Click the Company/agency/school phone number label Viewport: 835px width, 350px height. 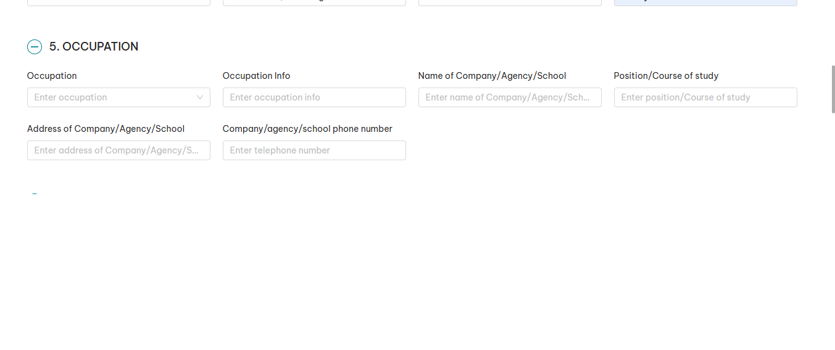pos(307,129)
